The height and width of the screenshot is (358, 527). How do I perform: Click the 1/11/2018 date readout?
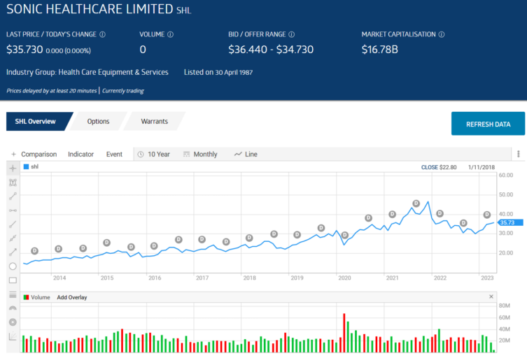pyautogui.click(x=482, y=167)
